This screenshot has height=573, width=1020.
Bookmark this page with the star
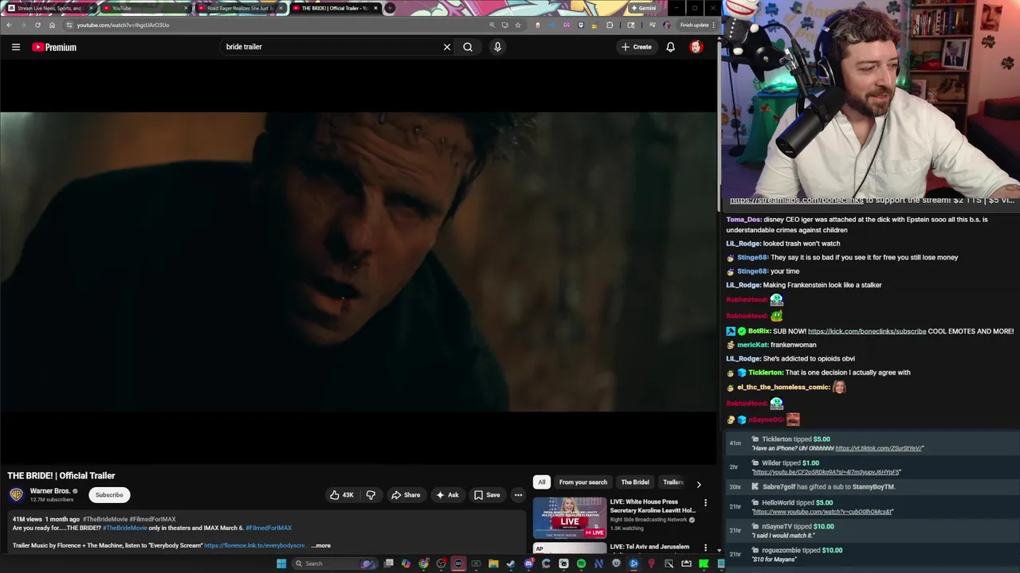518,25
